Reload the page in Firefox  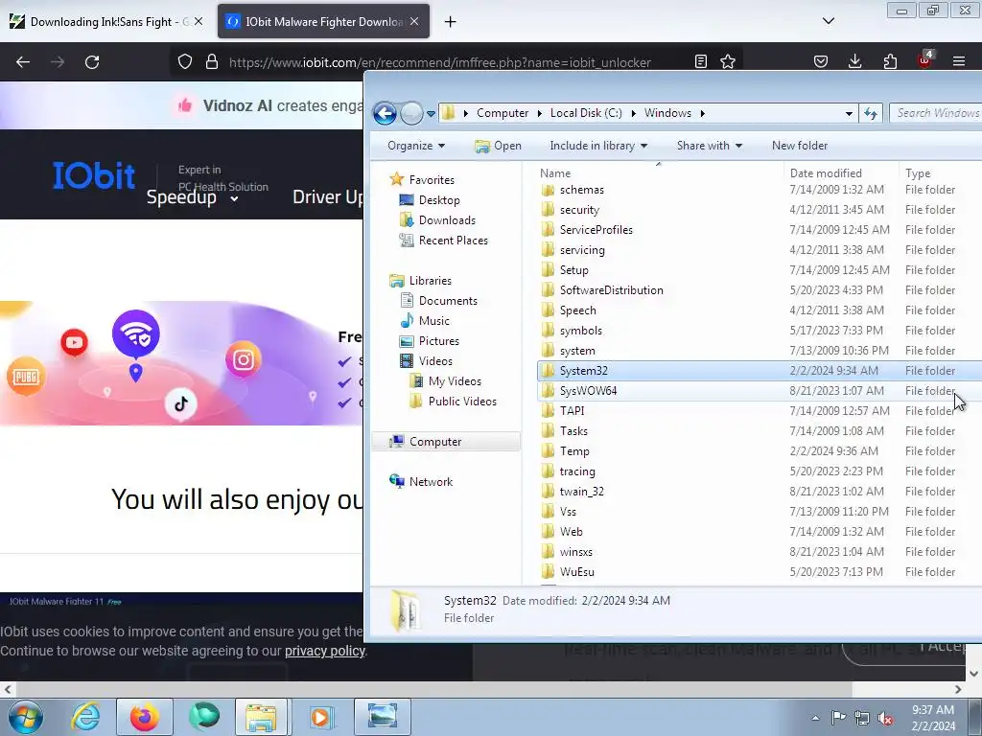92,62
